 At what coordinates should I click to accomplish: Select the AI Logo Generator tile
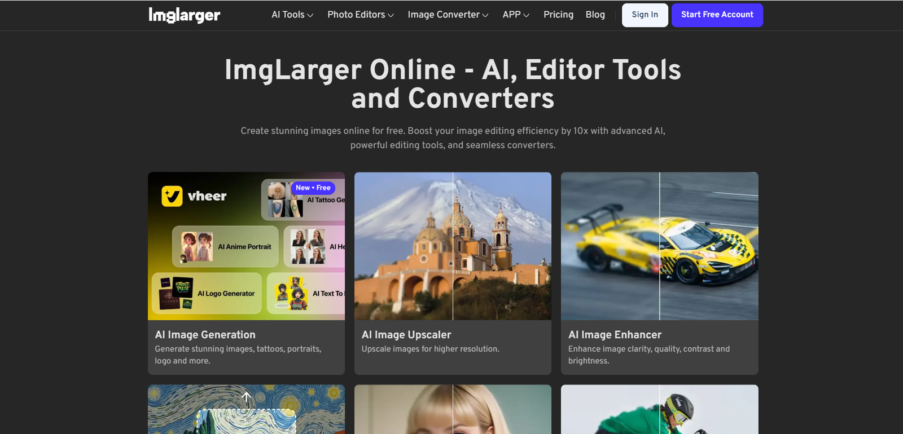207,294
